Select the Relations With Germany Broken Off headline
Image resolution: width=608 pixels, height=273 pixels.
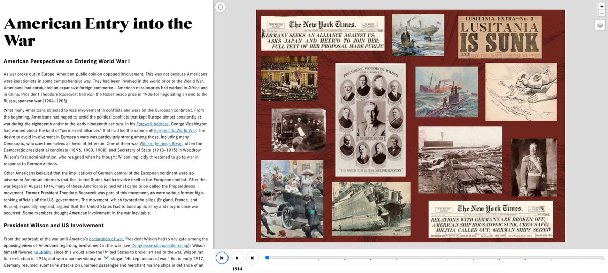[490, 219]
